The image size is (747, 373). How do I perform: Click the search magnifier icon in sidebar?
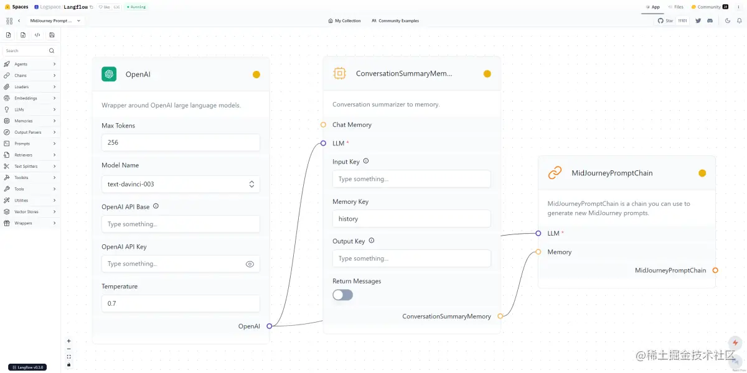52,51
